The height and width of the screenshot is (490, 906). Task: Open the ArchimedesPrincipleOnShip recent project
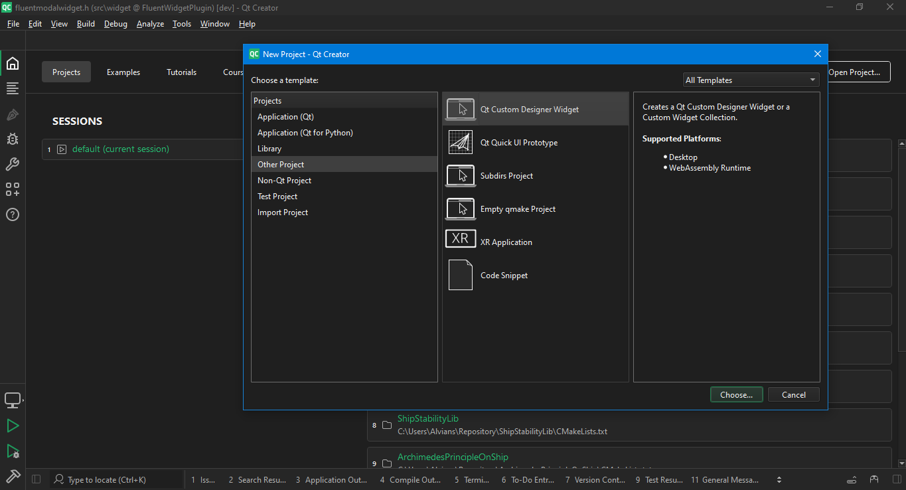[453, 457]
